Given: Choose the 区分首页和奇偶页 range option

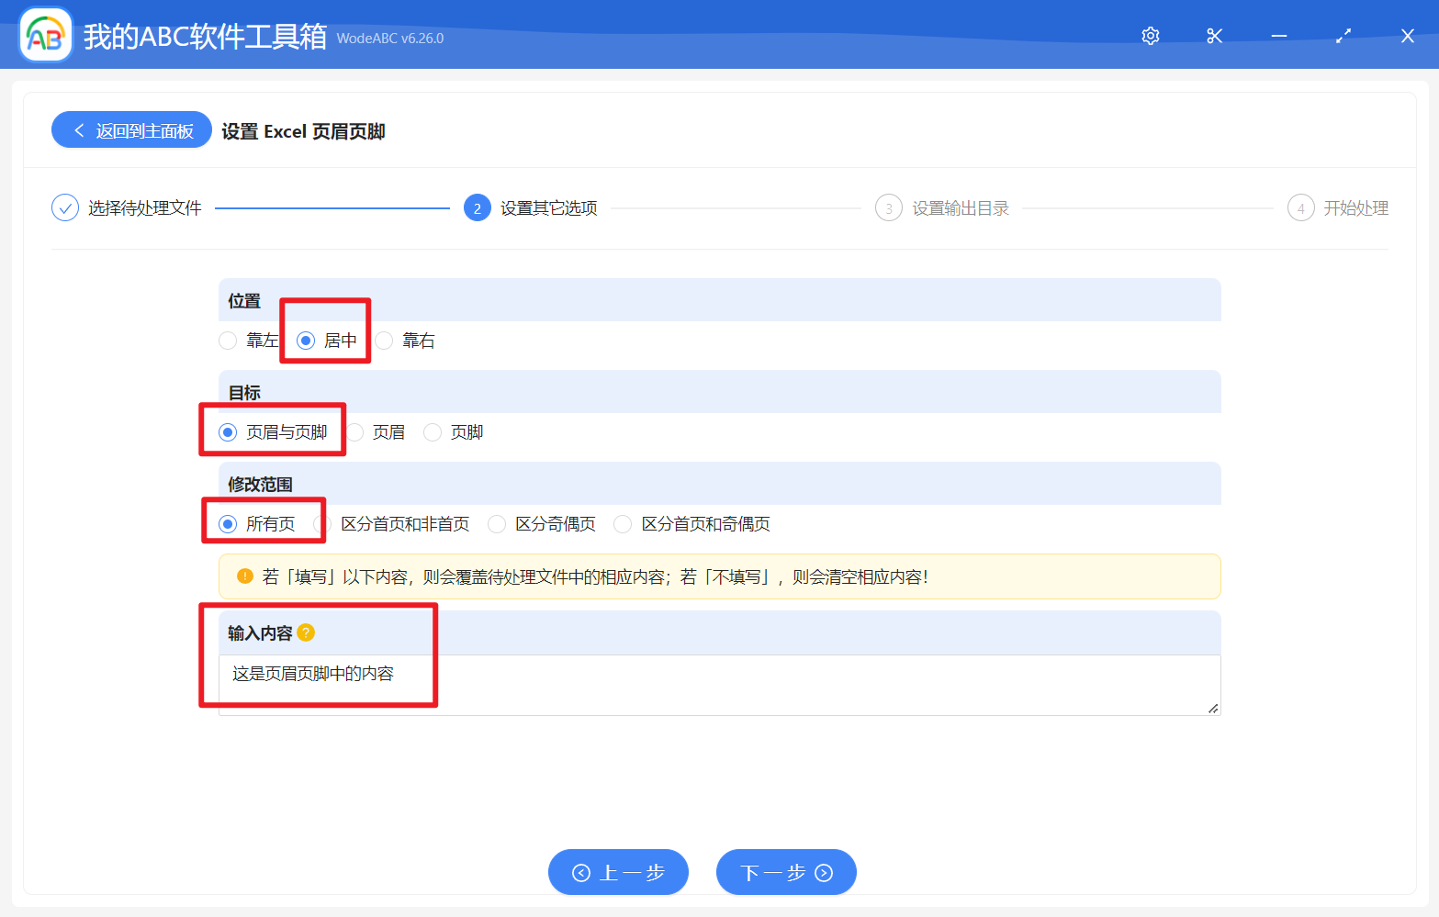Looking at the screenshot, I should coord(623,523).
